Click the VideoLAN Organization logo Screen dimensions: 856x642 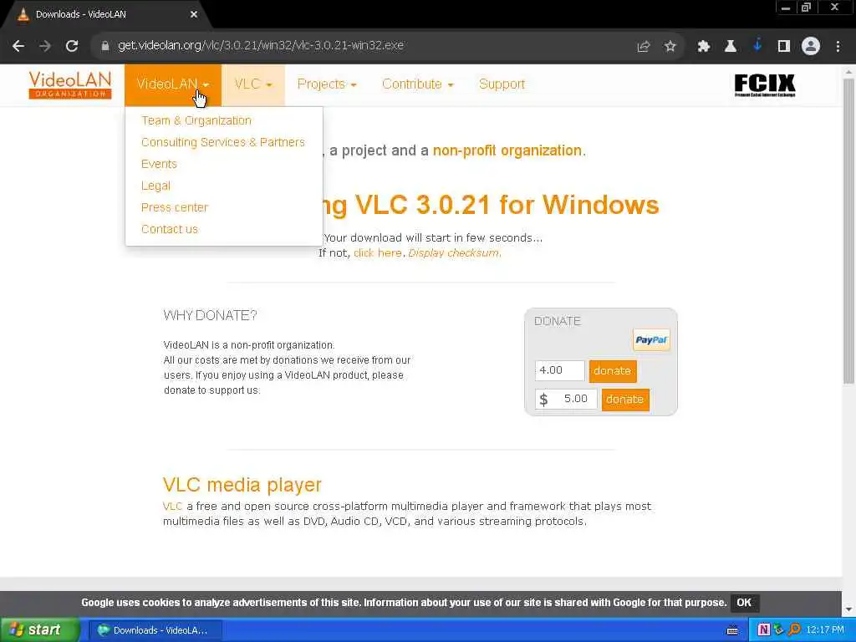[70, 85]
